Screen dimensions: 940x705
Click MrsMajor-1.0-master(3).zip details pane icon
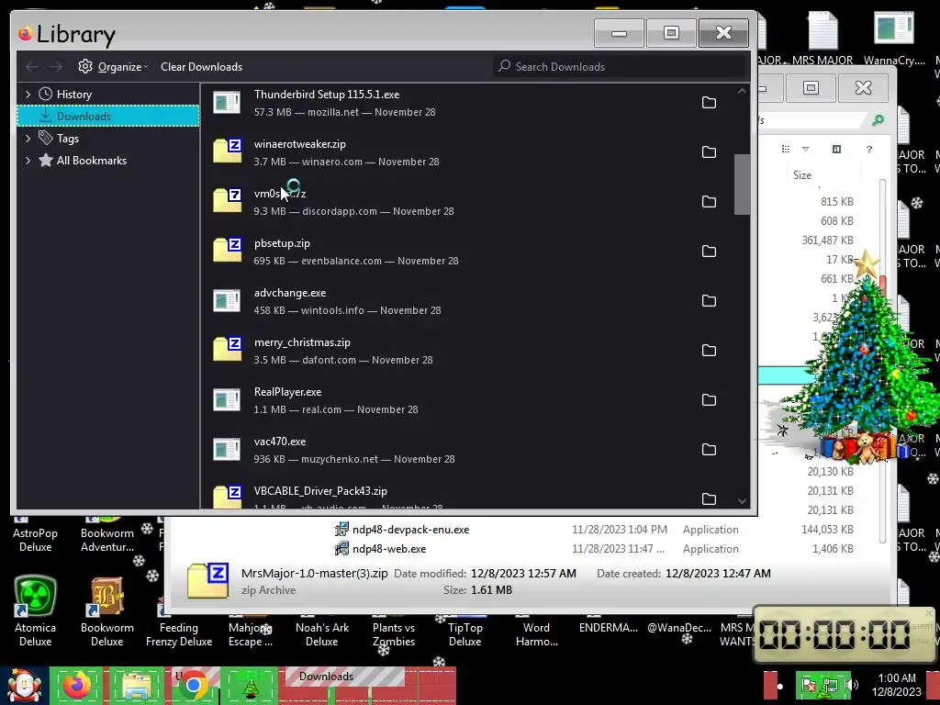(x=207, y=580)
